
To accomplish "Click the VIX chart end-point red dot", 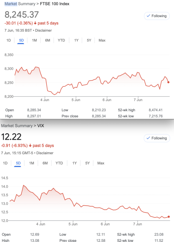I will point(169,217).
